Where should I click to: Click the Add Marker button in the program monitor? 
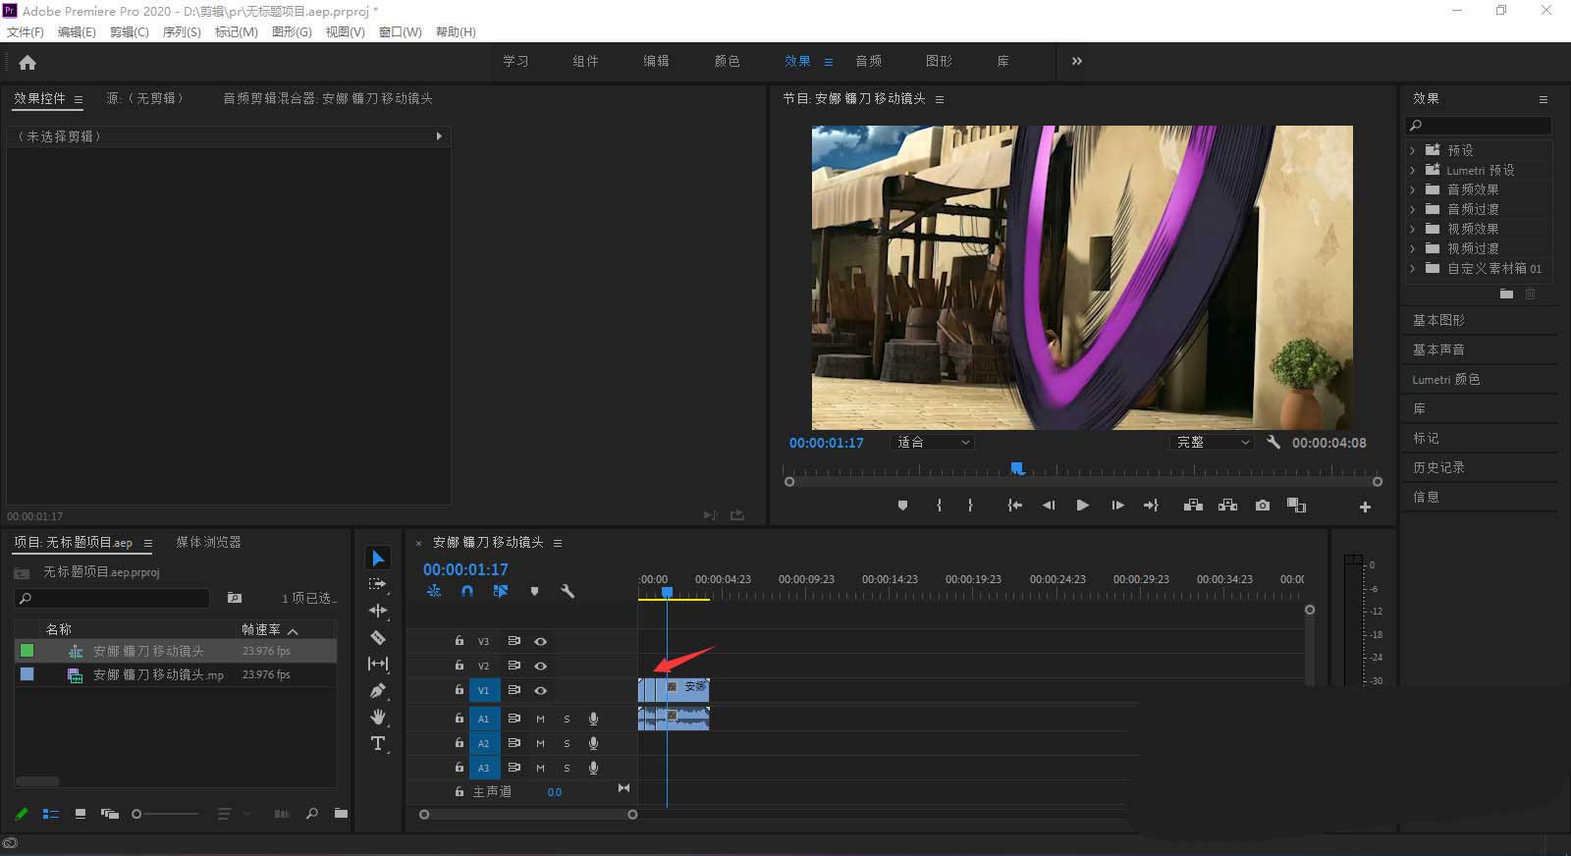pyautogui.click(x=902, y=506)
